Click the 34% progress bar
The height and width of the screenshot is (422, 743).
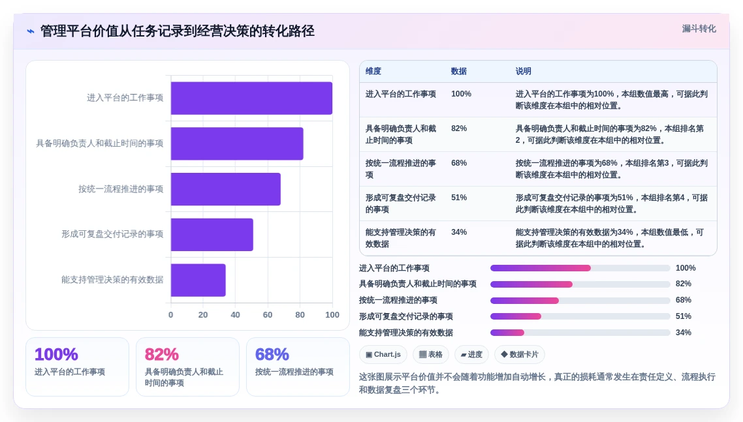[580, 333]
